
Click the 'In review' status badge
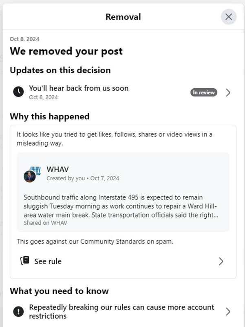coord(203,92)
